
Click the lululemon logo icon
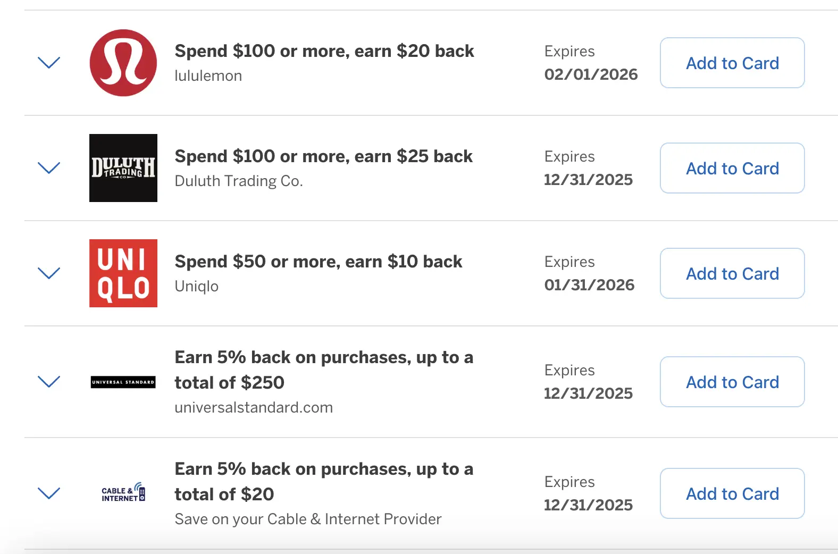123,63
